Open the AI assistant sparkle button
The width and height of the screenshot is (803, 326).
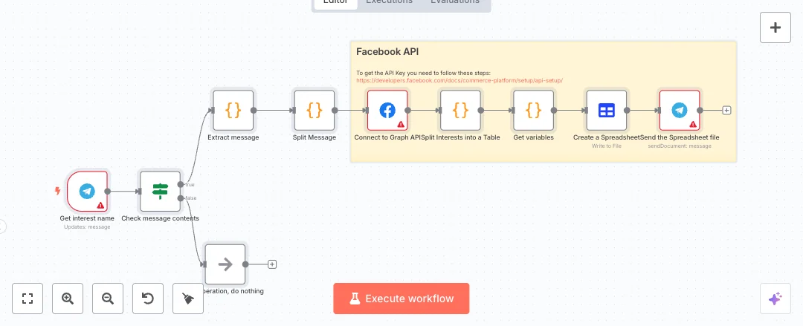pos(775,299)
